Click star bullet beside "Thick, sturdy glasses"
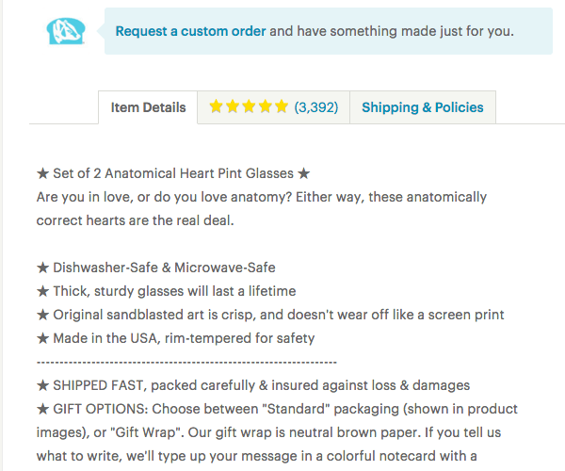Image resolution: width=565 pixels, height=471 pixels. 43,291
